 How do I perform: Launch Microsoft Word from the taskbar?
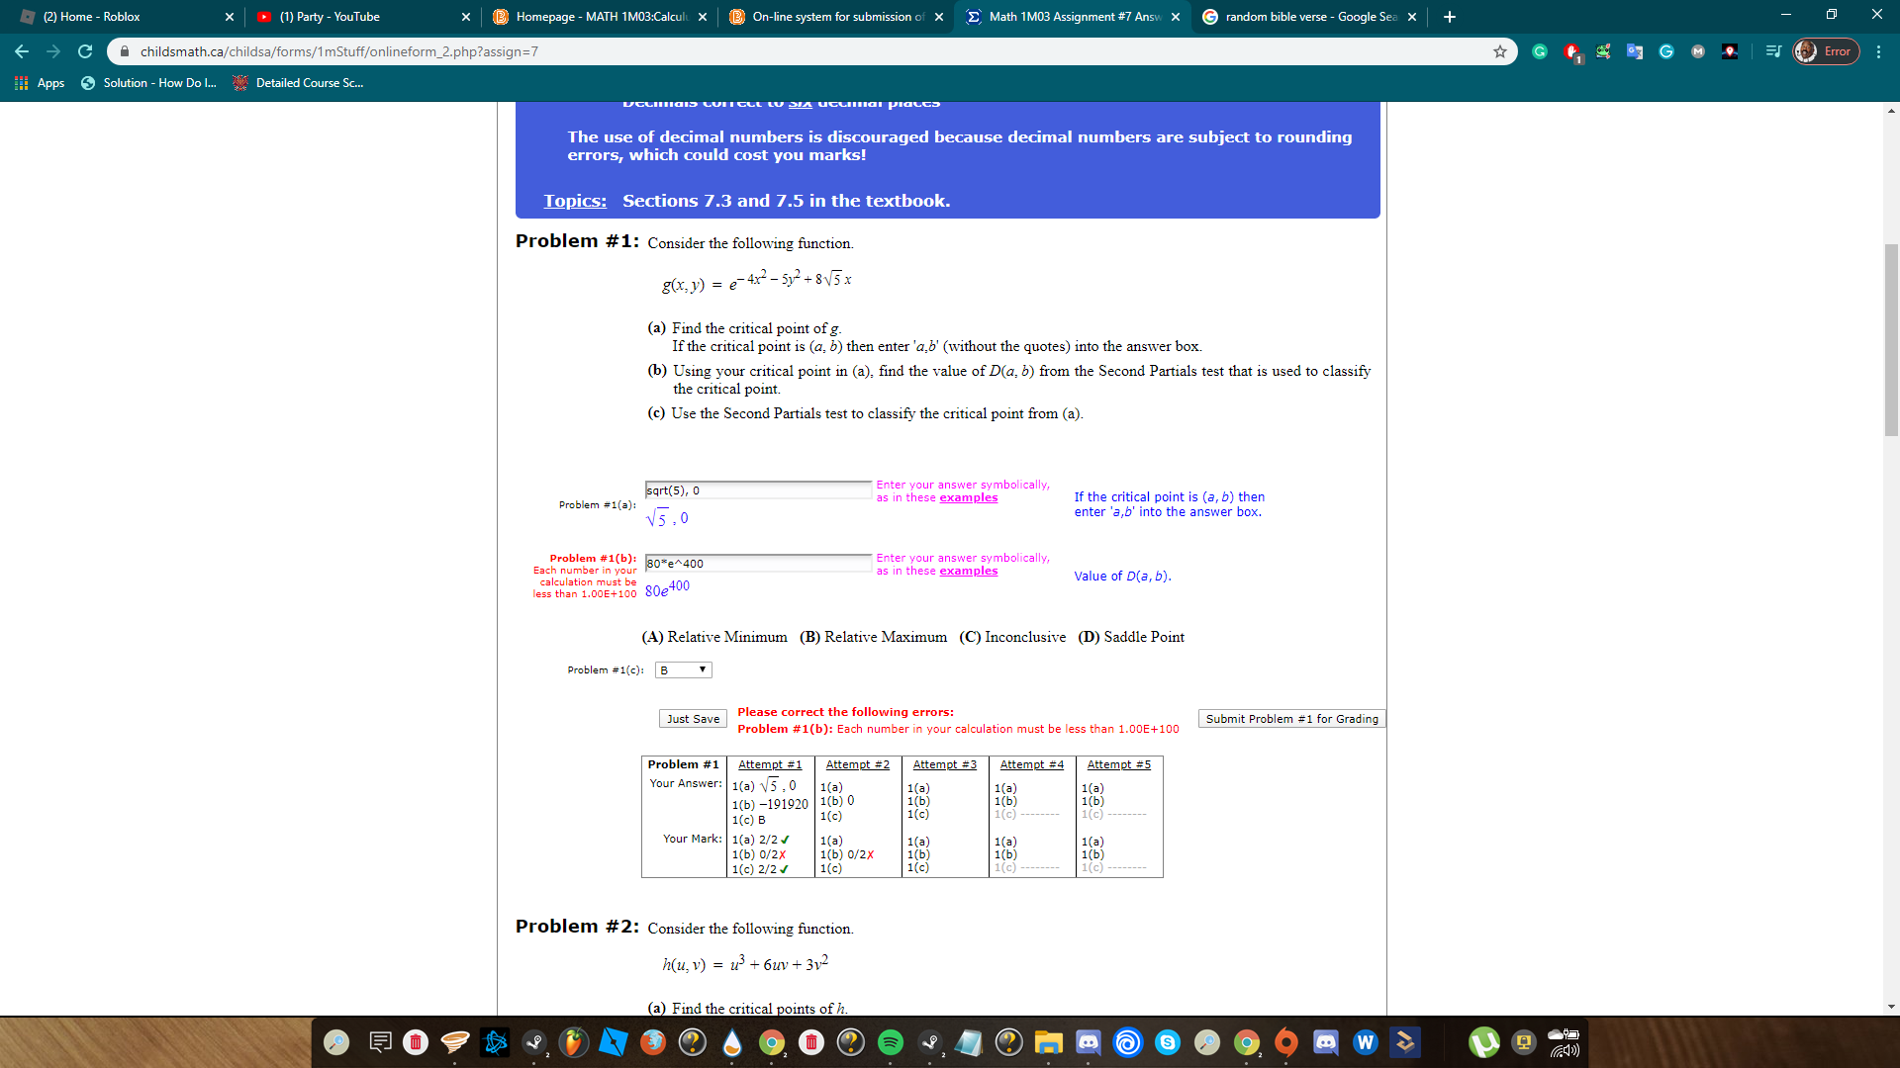click(1366, 1041)
